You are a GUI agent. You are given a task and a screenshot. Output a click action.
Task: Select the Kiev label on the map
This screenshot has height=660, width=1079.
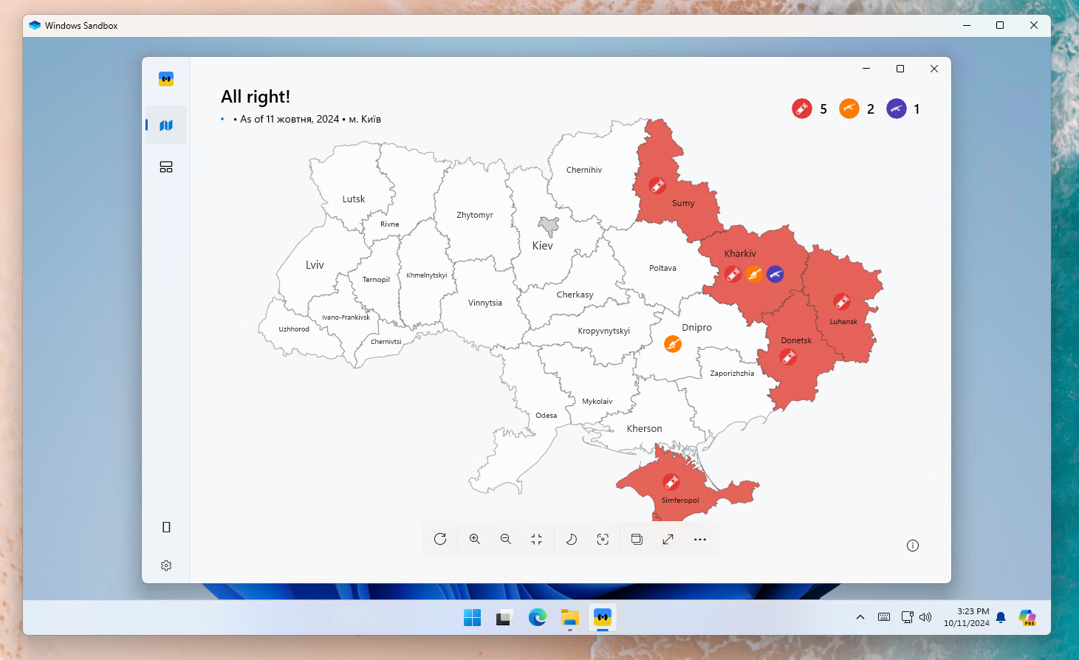[543, 246]
